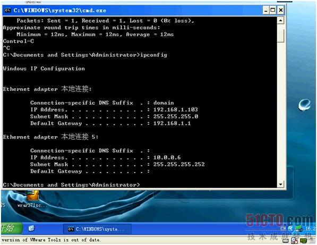Click the subnet mask value 255.255.255.252

click(179, 164)
